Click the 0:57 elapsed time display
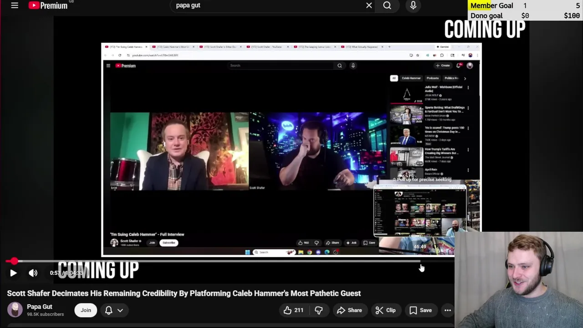 tap(55, 273)
